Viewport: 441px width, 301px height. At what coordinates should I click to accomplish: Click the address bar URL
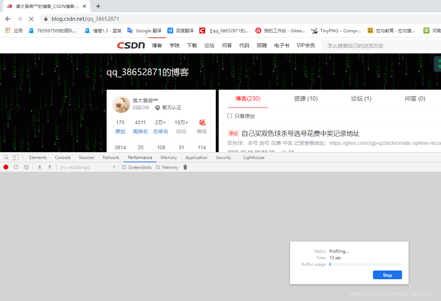click(85, 19)
